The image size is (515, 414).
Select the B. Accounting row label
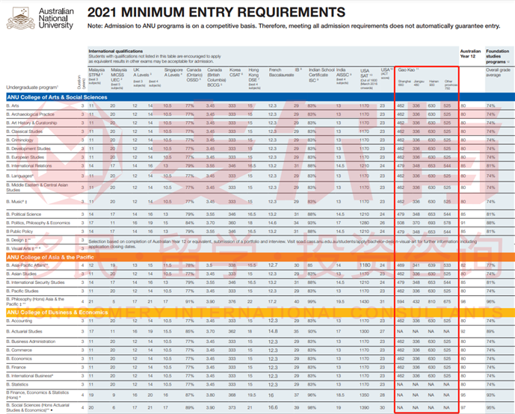pos(19,321)
